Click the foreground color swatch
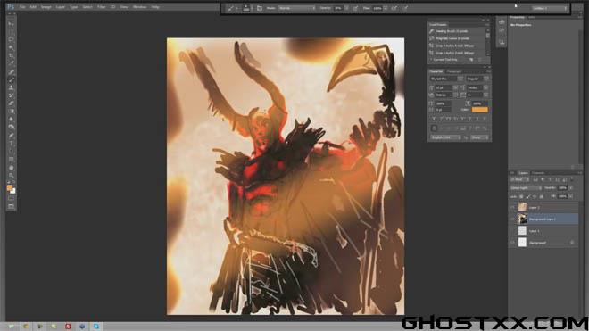 (x=10, y=188)
